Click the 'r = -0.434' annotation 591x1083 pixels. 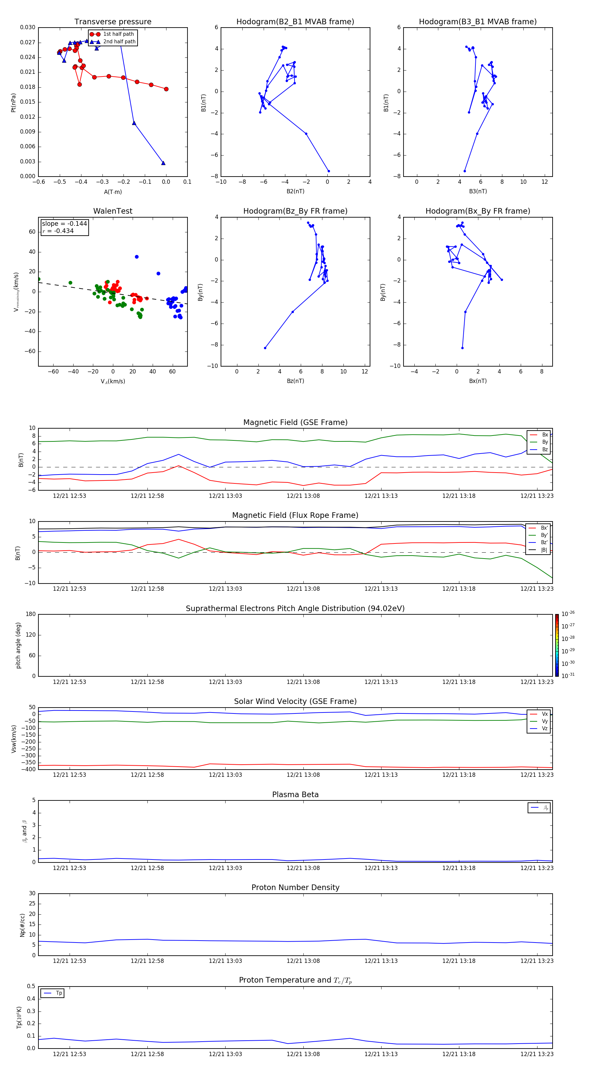click(58, 231)
